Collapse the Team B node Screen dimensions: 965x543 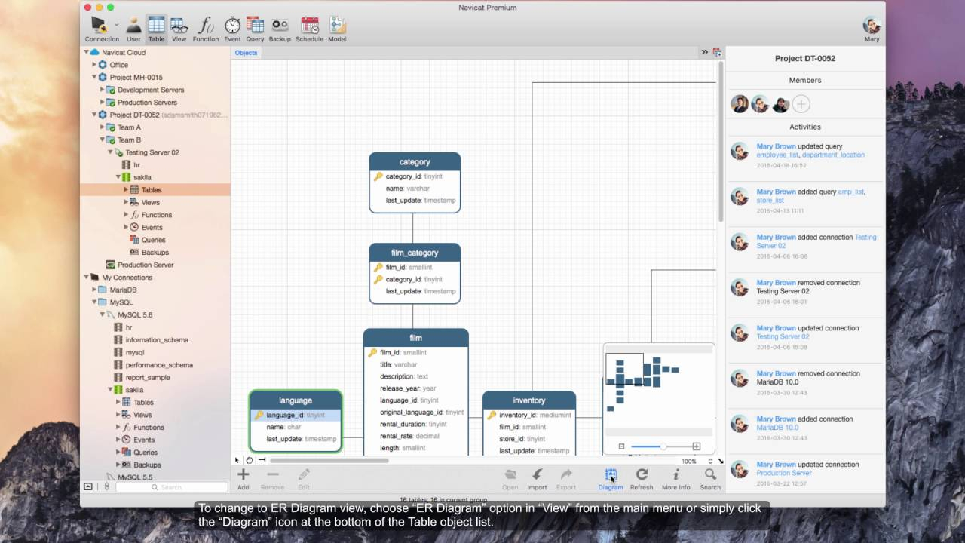click(102, 140)
